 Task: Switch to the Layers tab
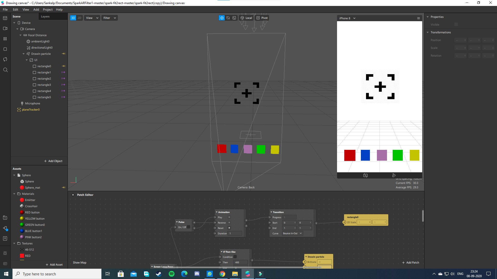45,17
